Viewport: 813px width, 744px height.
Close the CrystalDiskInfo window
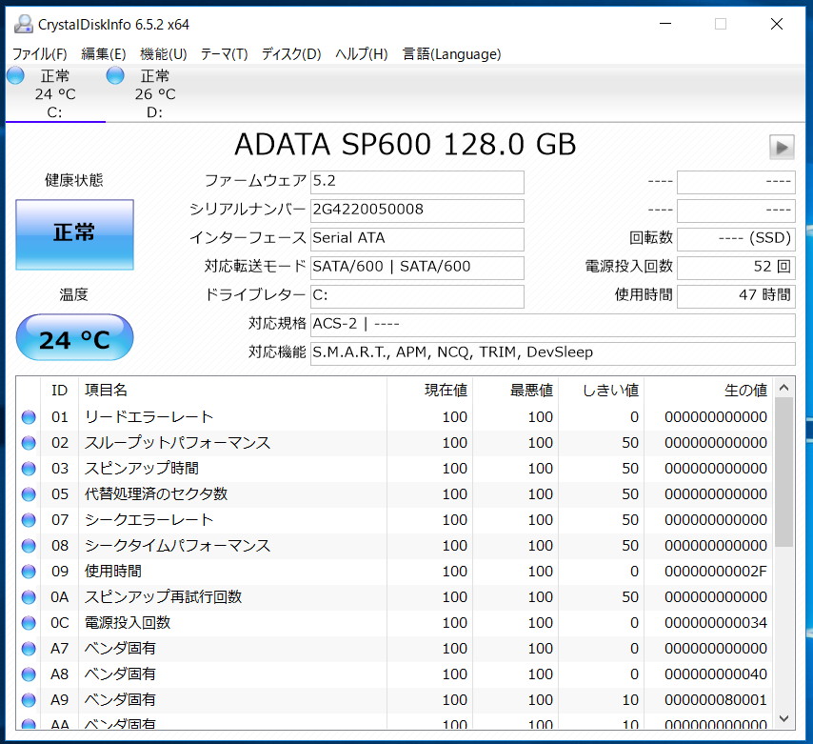pyautogui.click(x=776, y=24)
